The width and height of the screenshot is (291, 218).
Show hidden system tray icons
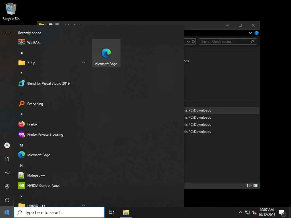coord(240,212)
